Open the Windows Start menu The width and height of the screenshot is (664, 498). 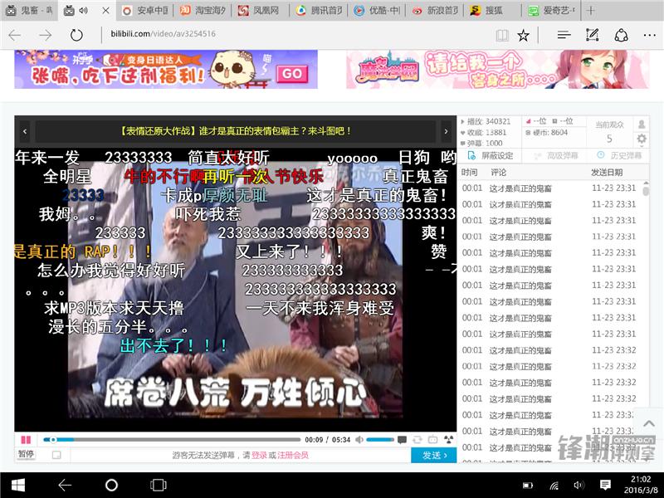click(x=17, y=484)
